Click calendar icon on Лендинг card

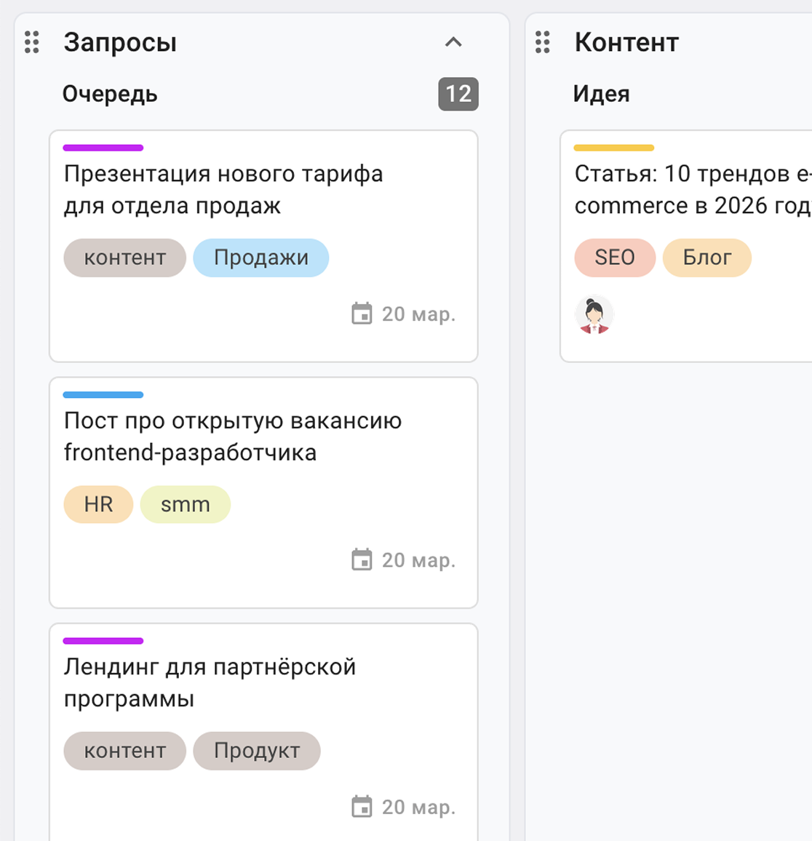[x=362, y=807]
